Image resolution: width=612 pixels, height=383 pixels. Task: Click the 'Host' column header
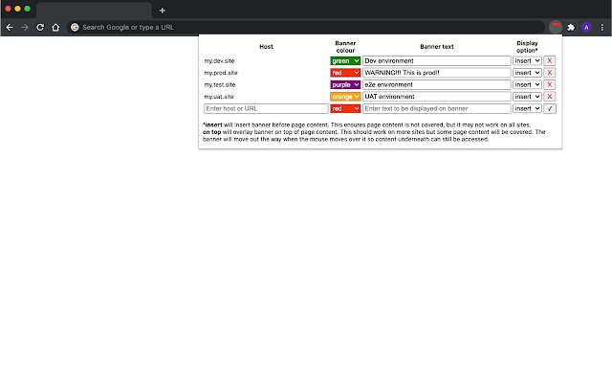click(266, 47)
